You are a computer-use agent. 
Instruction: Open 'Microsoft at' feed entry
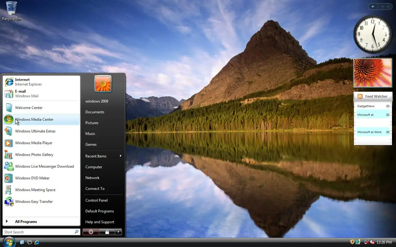[373, 115]
